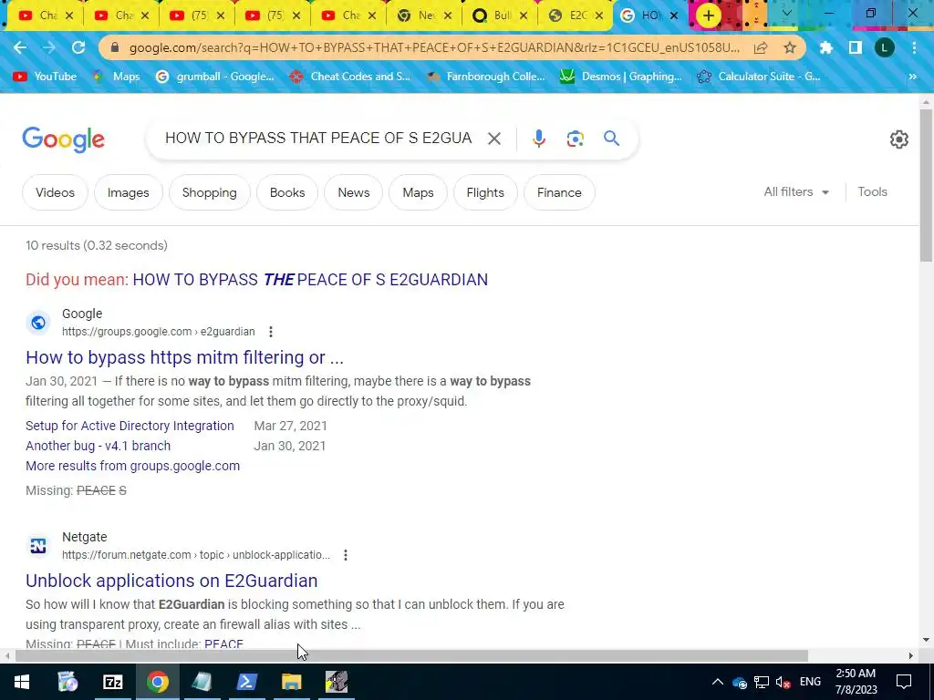This screenshot has height=700, width=934.
Task: Open a new tab with plus button
Action: point(708,16)
